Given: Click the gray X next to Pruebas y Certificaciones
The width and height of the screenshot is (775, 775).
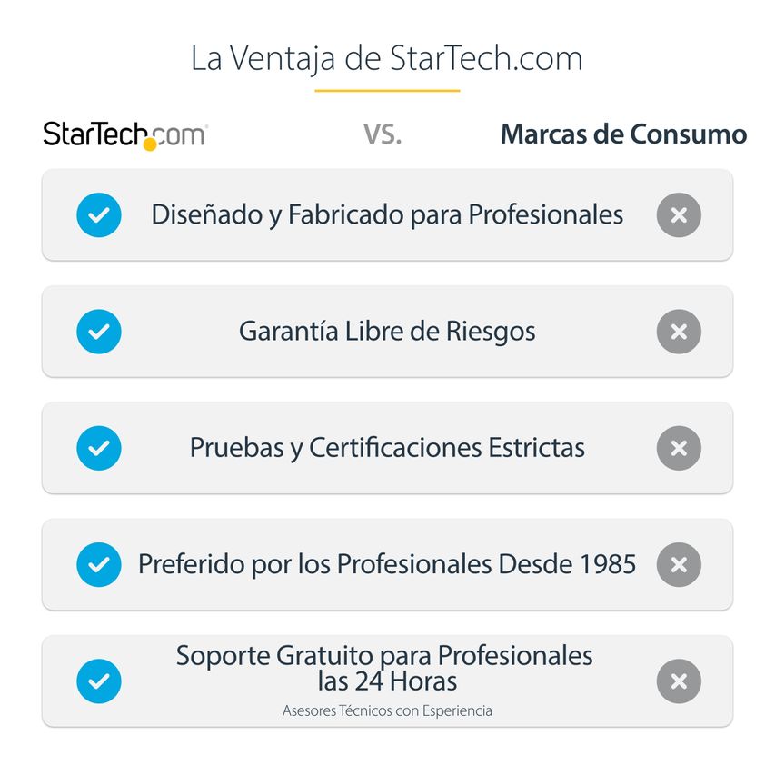Looking at the screenshot, I should (679, 448).
